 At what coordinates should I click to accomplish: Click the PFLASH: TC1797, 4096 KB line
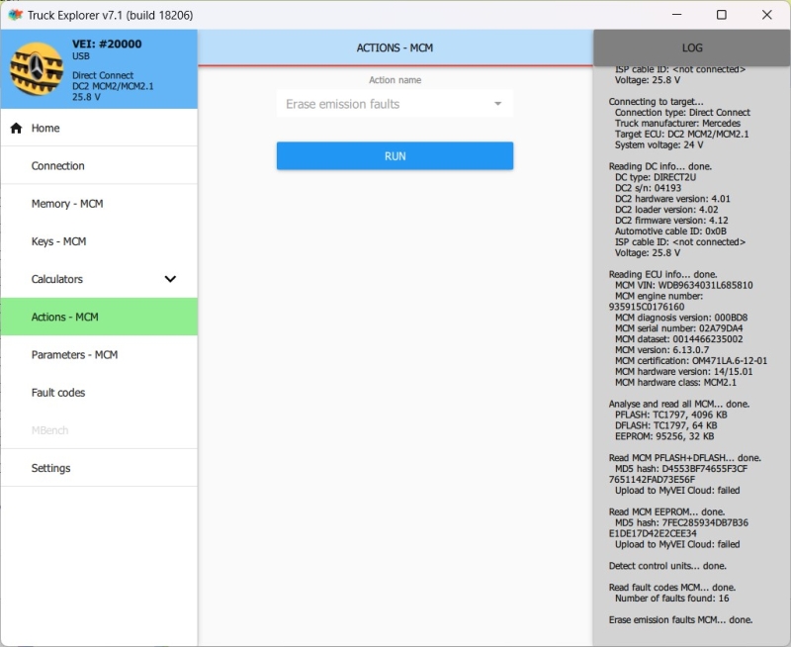(671, 415)
